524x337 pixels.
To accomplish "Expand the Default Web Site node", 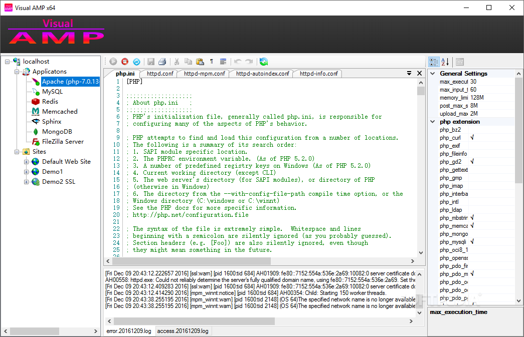I will [x=26, y=162].
